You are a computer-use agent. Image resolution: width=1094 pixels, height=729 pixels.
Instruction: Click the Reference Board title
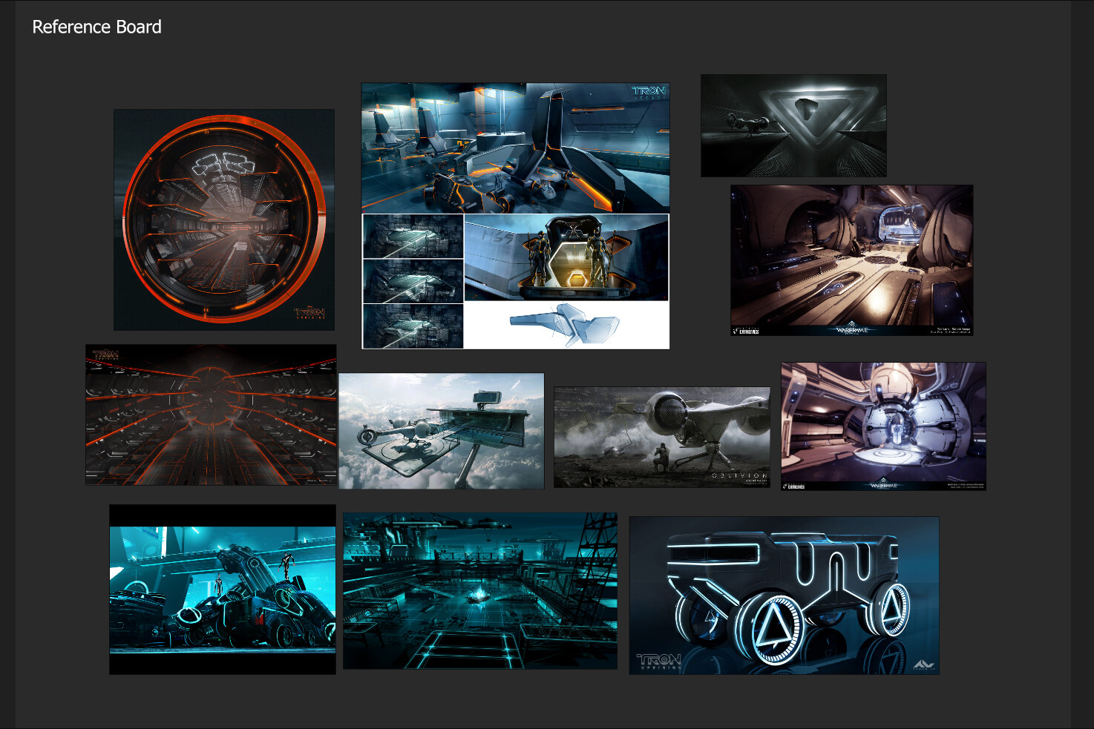coord(96,27)
